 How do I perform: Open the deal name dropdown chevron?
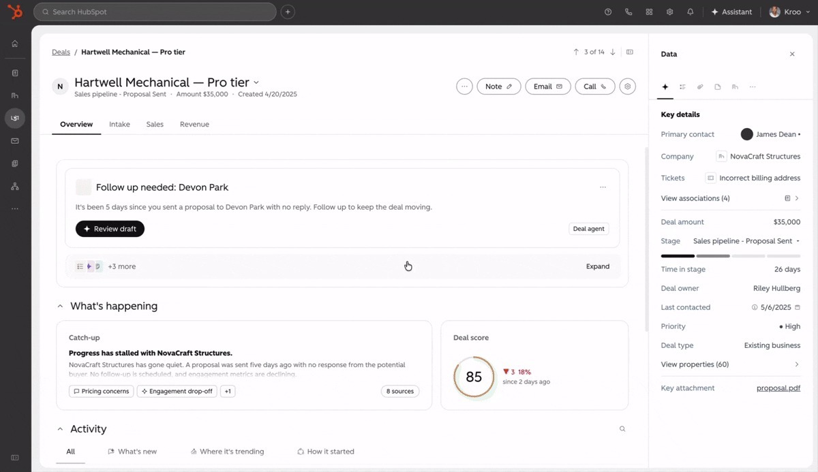tap(256, 83)
